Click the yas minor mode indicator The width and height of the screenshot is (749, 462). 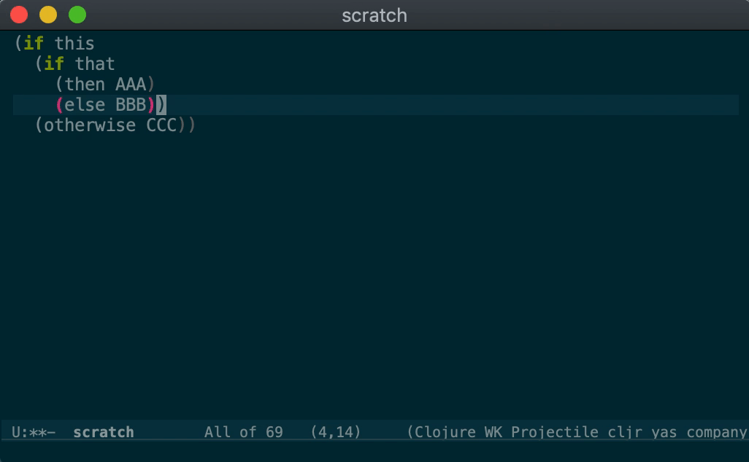664,432
